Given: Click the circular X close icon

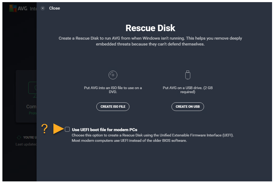Looking at the screenshot, I should pos(43,8).
